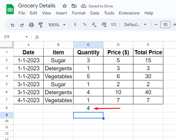Viewport: 176px width, 140px height.
Task: Print the spreadsheet
Action: pyautogui.click(x=31, y=25)
